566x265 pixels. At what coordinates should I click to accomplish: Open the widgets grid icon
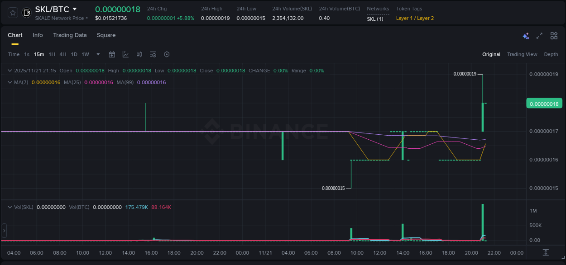click(x=554, y=35)
